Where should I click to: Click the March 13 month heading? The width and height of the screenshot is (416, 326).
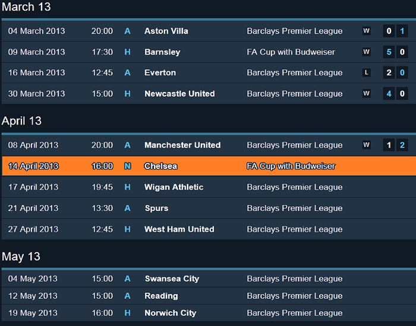click(x=26, y=7)
